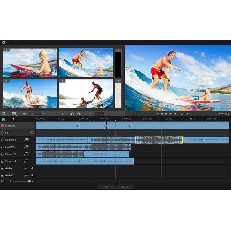Click the timeline zoom slider handle
The height and width of the screenshot is (231, 231).
[x=29, y=181]
